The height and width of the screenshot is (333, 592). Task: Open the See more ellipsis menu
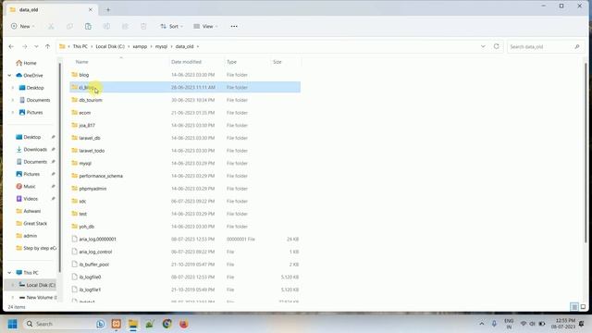tap(234, 27)
